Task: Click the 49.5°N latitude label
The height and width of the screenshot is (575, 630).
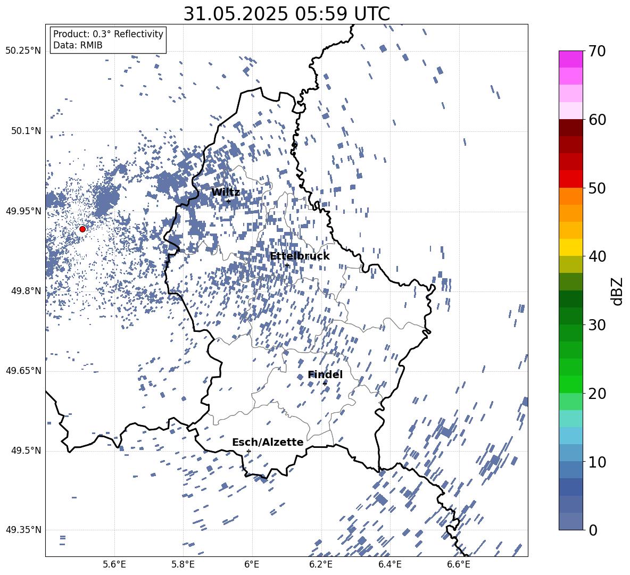Action: pyautogui.click(x=27, y=451)
